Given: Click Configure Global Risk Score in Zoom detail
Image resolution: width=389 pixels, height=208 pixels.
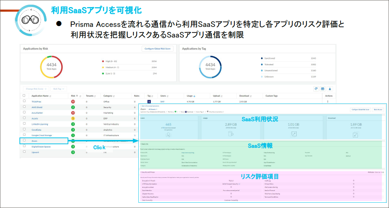Looking at the screenshot, I should [x=360, y=109].
